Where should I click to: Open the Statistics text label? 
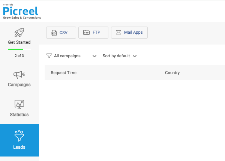pyautogui.click(x=19, y=115)
